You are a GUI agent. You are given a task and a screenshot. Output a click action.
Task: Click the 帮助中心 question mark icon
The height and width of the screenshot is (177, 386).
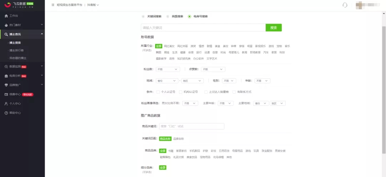[6, 113]
